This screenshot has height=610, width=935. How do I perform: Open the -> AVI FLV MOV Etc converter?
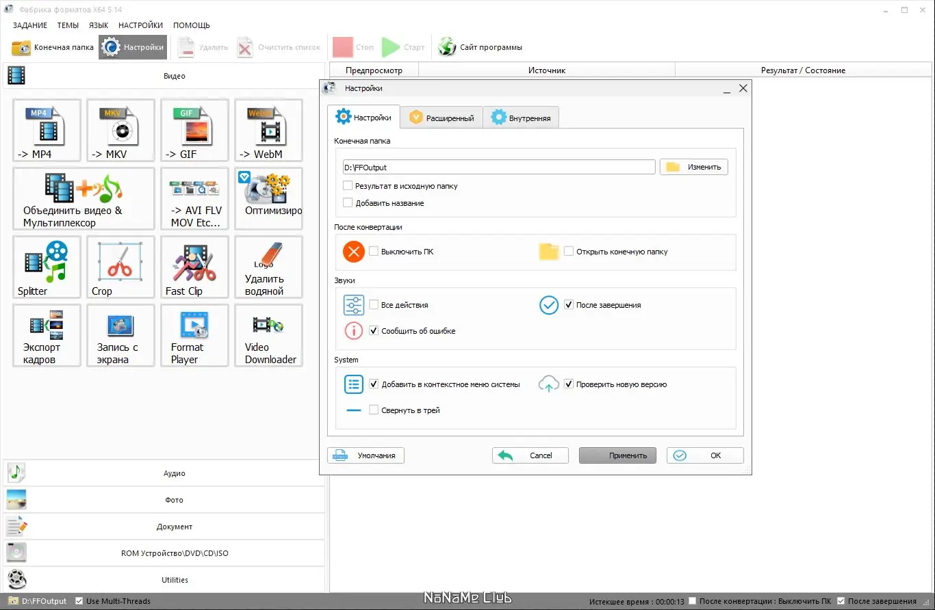pyautogui.click(x=194, y=199)
